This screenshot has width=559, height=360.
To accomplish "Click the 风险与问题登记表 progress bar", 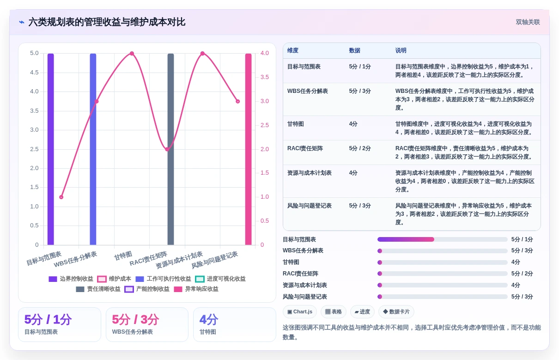I will coord(443,297).
